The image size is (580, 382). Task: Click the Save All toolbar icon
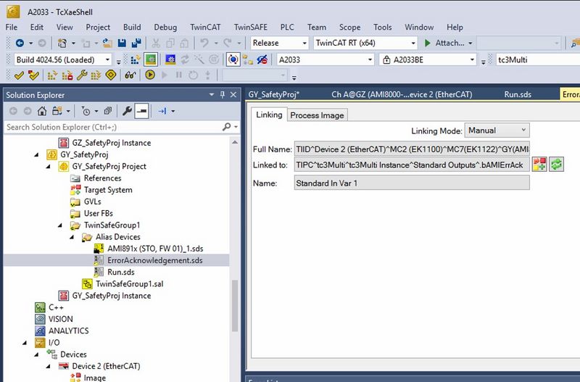click(136, 43)
